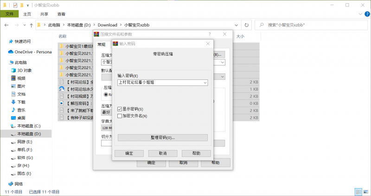This screenshot has width=371, height=196.
Task: Click the OneDrive cloud icon in sidebar
Action: [11, 52]
